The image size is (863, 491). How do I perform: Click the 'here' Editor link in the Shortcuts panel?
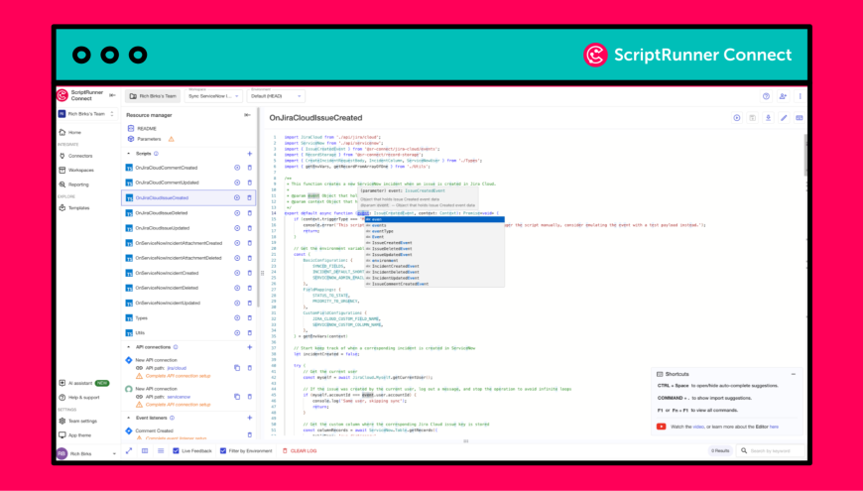(x=774, y=428)
